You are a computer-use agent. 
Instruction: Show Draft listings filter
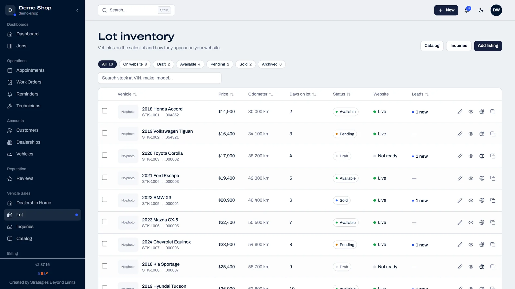tap(163, 64)
